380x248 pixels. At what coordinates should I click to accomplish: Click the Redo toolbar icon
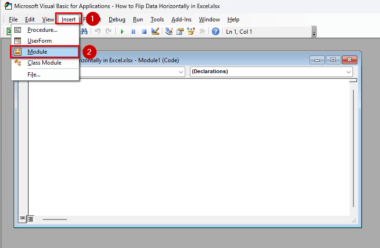pyautogui.click(x=108, y=31)
